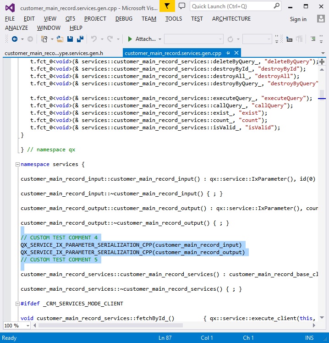Open the last toolbar overflow options
Screen dimensions: 329x343
click(x=321, y=39)
